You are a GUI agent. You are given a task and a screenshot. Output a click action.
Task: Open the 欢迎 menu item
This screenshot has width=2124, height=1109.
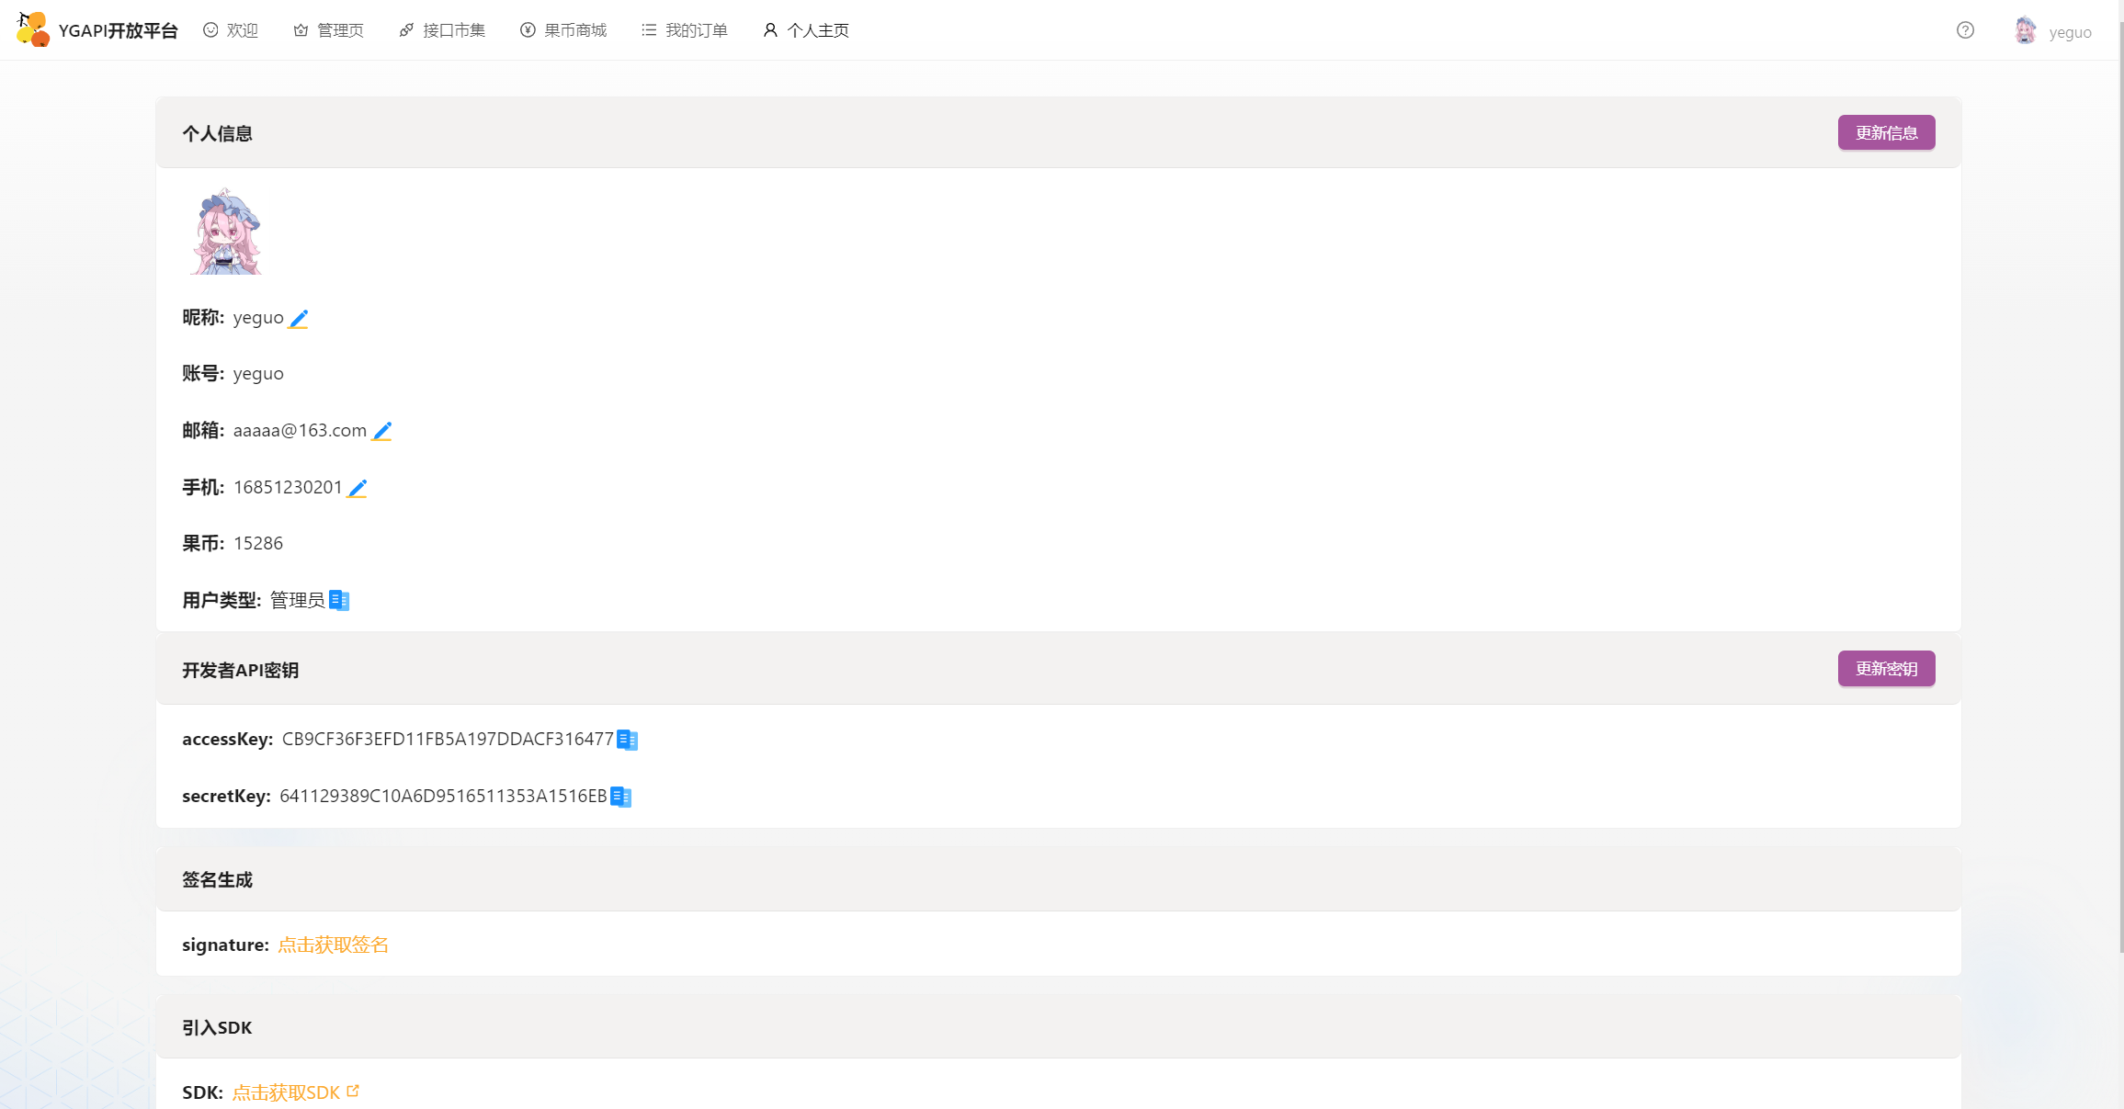[231, 30]
